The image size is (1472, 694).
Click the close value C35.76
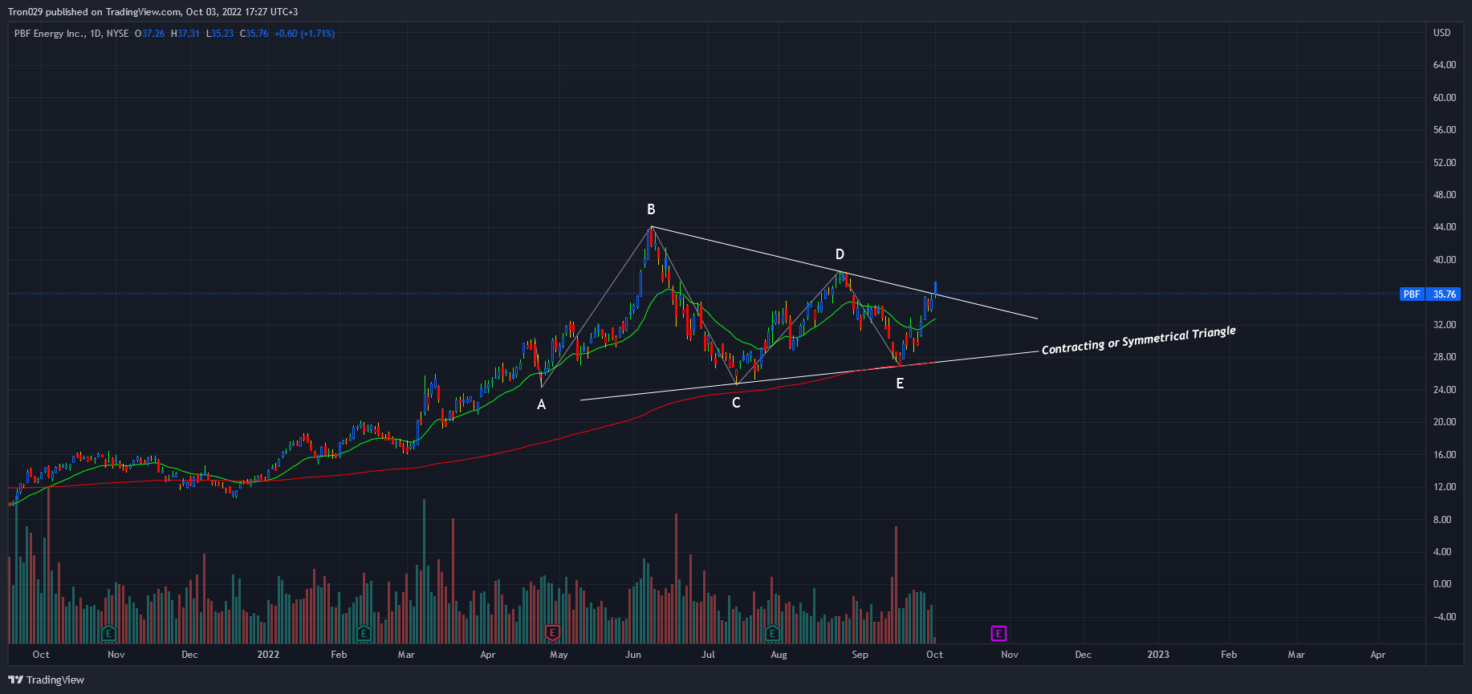pyautogui.click(x=254, y=34)
